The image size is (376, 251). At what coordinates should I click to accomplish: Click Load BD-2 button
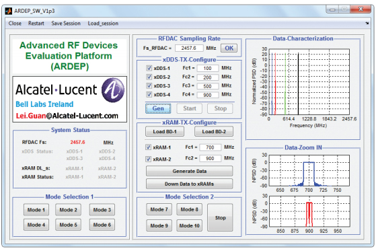[214, 131]
